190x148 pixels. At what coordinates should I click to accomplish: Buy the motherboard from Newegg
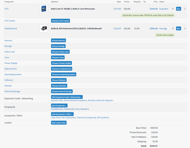click(178, 29)
